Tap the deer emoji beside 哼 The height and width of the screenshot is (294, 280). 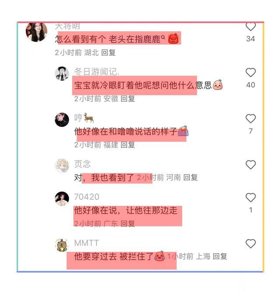88,118
